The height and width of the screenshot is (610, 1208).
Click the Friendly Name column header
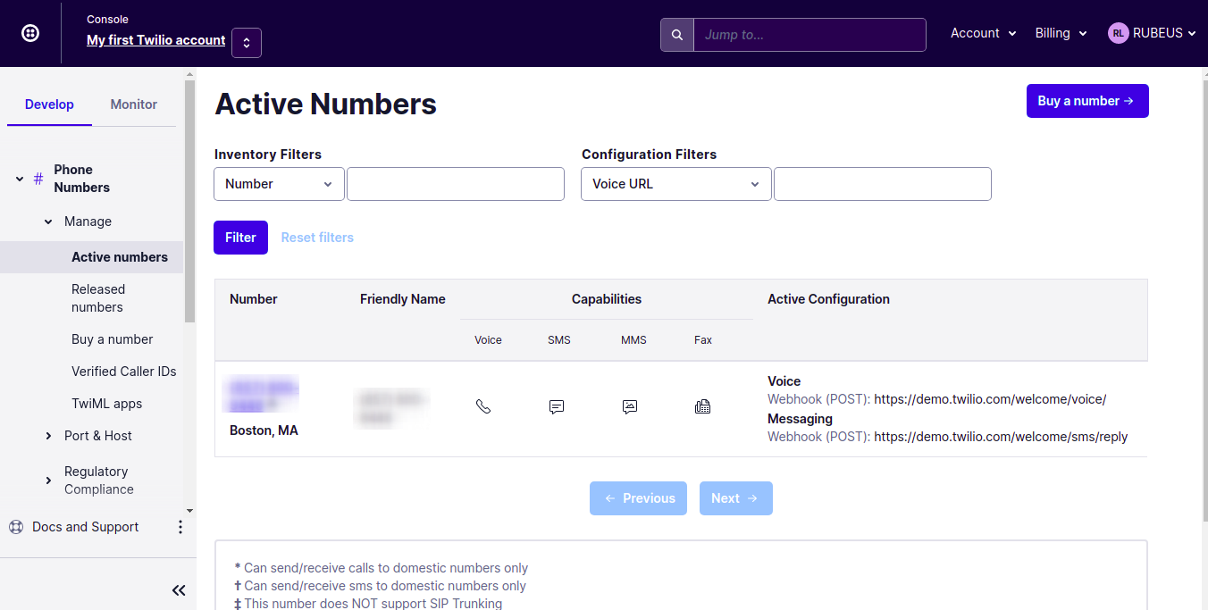(403, 299)
